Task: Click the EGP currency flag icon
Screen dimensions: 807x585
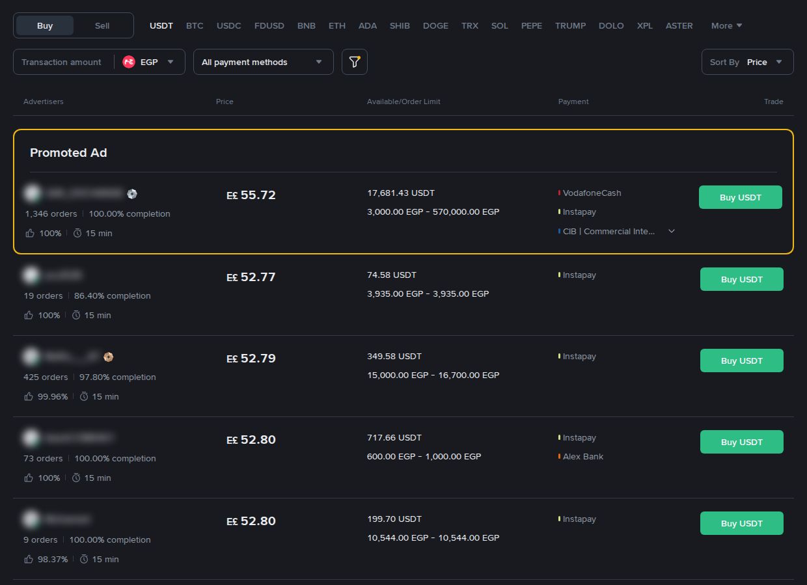Action: (129, 62)
